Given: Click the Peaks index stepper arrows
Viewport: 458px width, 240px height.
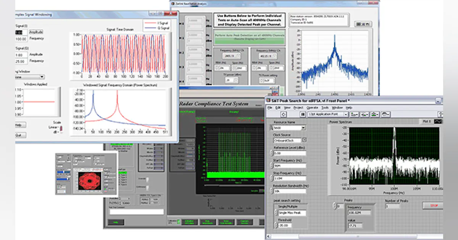Looking at the screenshot, I should coord(334,206).
